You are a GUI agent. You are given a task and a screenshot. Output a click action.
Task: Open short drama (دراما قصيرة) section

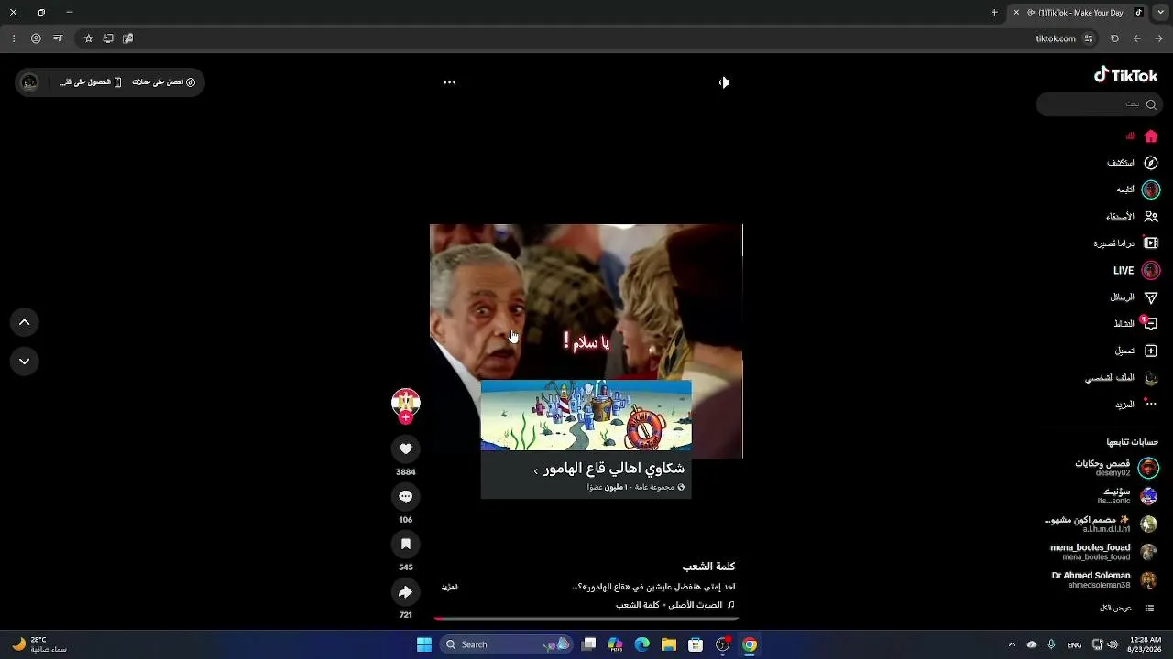[x=1126, y=243]
